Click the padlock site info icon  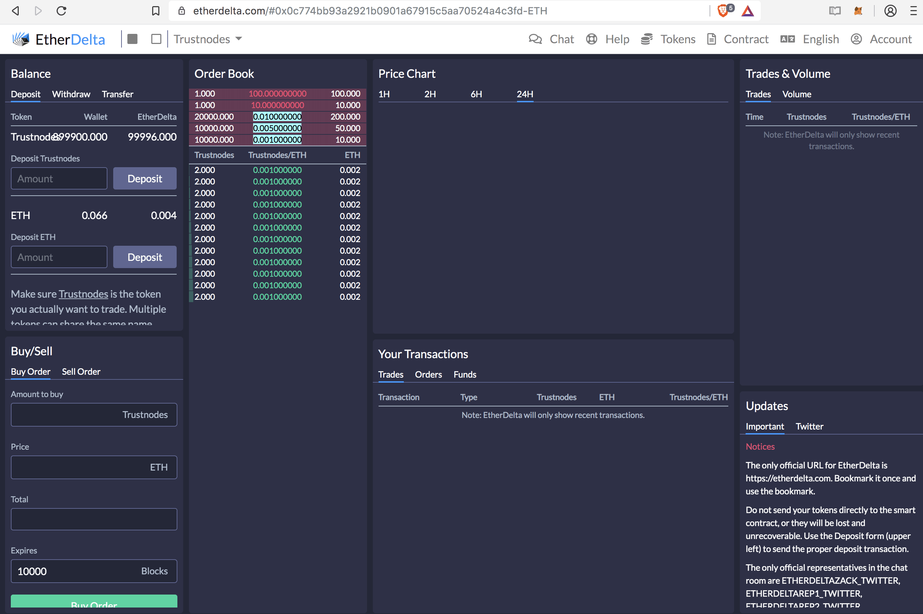point(181,10)
